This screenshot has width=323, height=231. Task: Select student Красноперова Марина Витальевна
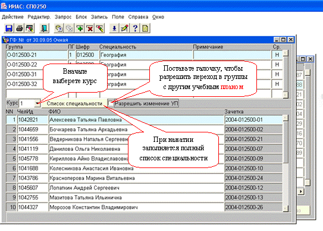click(x=136, y=178)
